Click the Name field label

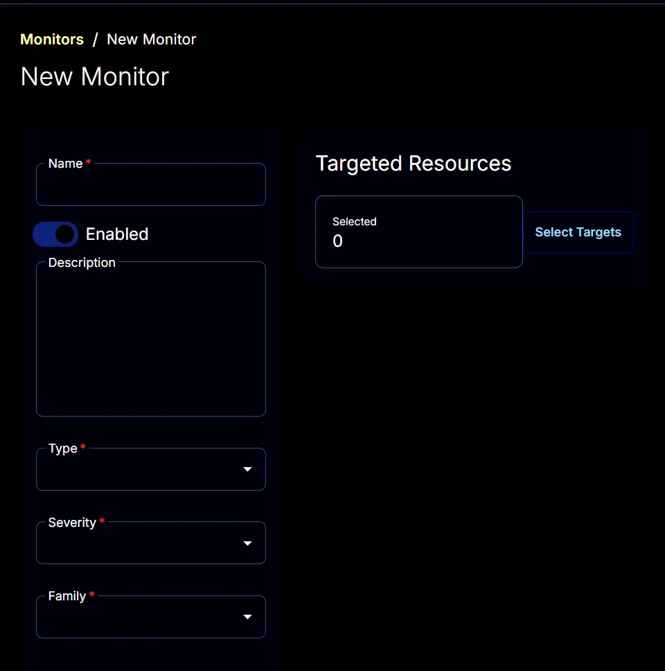pos(65,164)
